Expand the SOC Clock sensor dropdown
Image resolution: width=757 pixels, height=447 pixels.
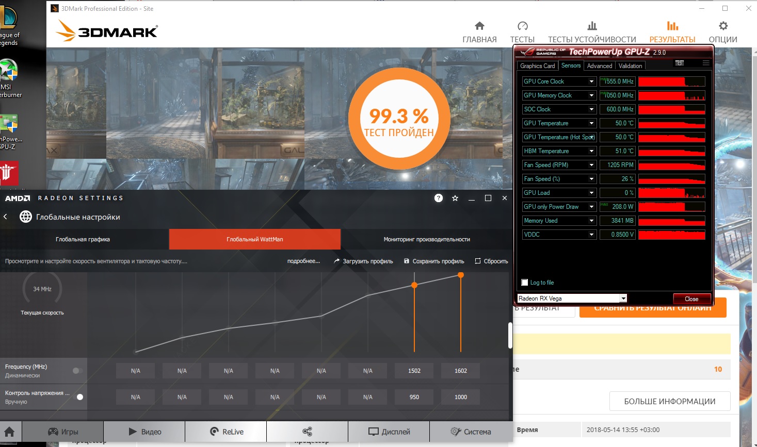pyautogui.click(x=591, y=109)
